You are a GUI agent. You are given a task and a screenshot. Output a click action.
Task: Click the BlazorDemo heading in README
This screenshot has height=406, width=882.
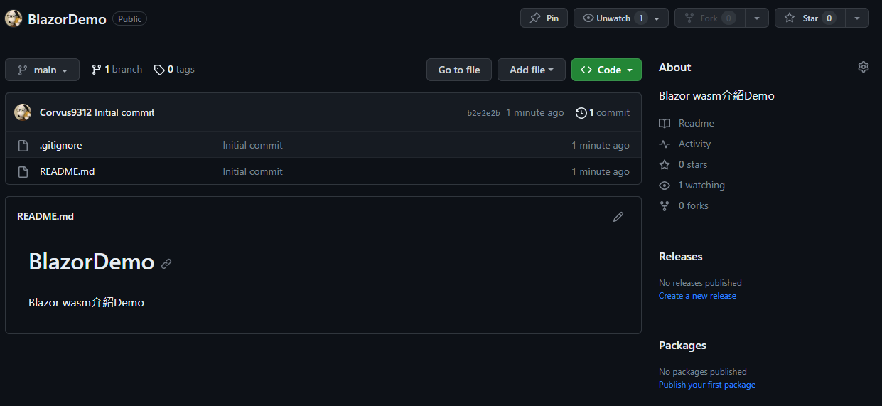[x=91, y=262]
